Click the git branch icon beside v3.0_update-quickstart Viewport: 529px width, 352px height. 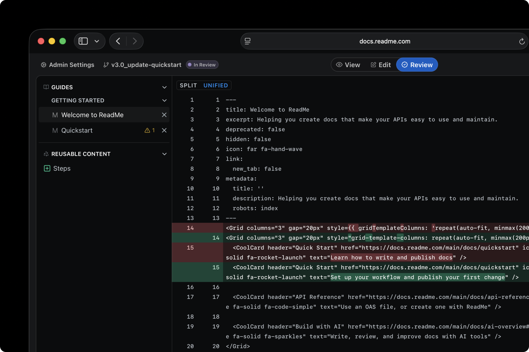click(x=106, y=65)
